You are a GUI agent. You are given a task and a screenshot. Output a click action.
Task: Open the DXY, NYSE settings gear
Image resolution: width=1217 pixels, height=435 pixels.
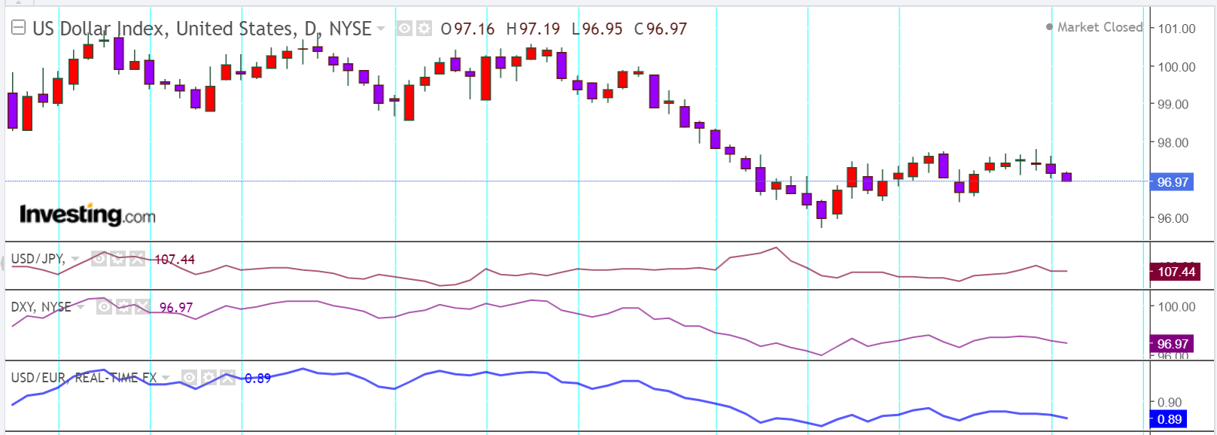[x=123, y=307]
